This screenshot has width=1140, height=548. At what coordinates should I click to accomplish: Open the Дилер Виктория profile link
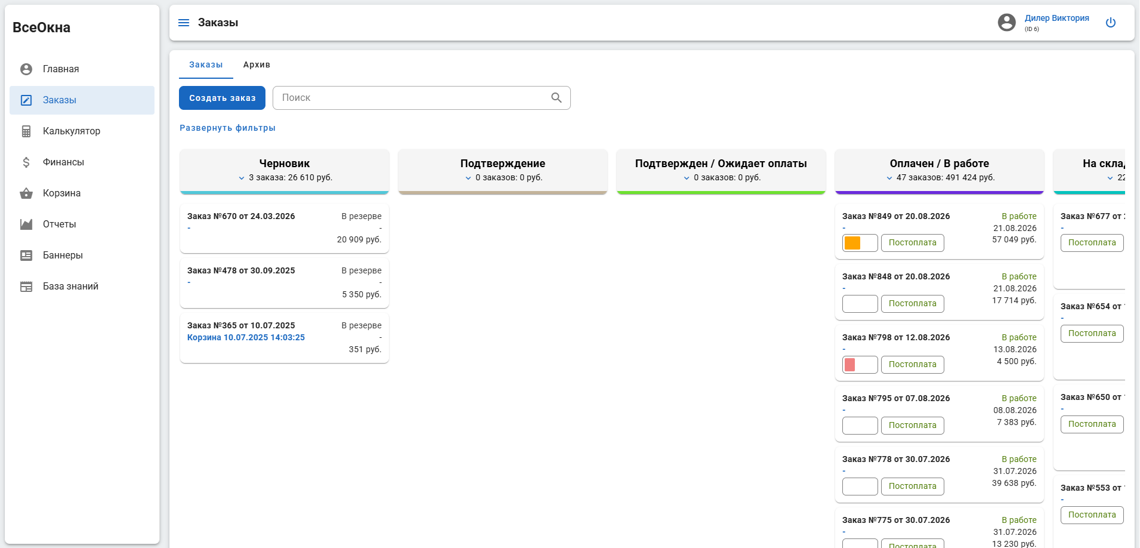(1057, 19)
